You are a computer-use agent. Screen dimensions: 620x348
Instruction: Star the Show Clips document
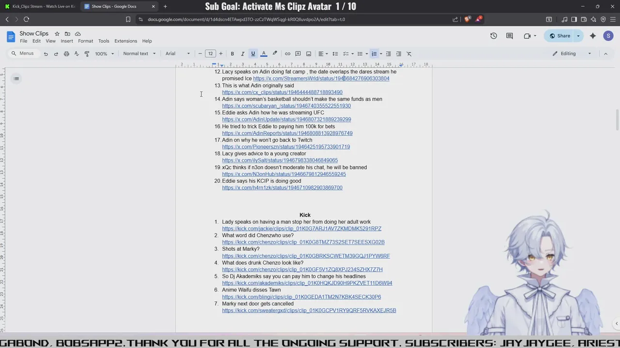coord(57,34)
